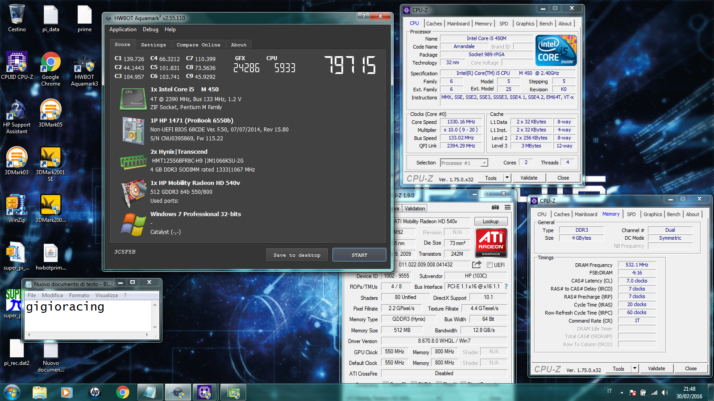This screenshot has width=714, height=401.
Task: Click the Bus Interface question mark in GPU-Z
Action: click(506, 286)
